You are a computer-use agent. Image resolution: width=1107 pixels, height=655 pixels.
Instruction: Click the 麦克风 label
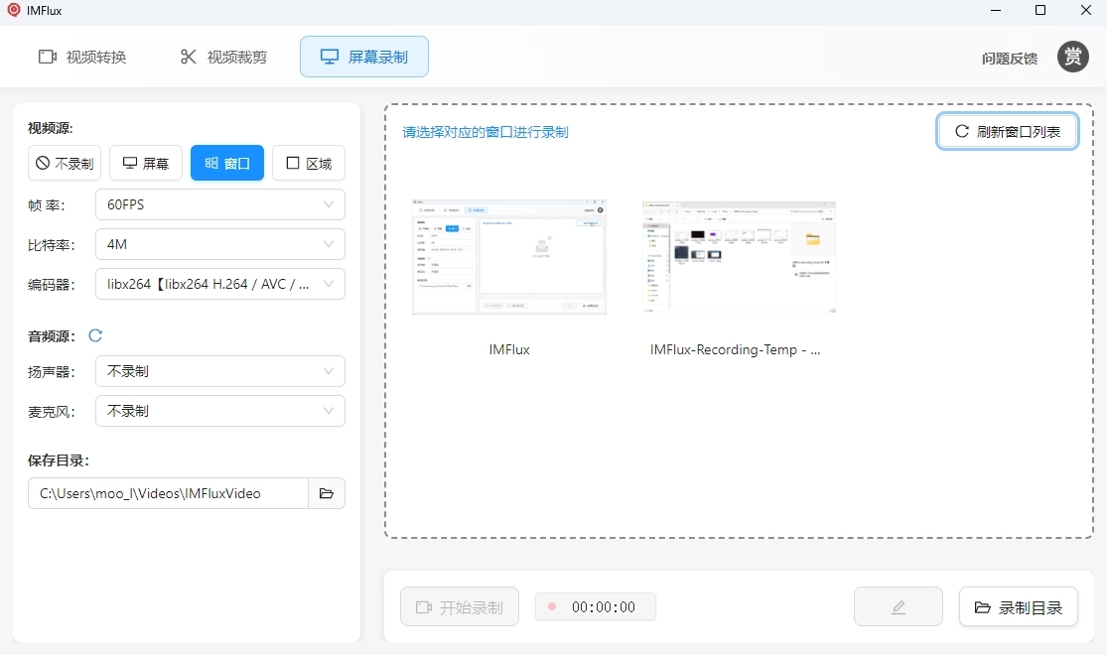coord(52,412)
